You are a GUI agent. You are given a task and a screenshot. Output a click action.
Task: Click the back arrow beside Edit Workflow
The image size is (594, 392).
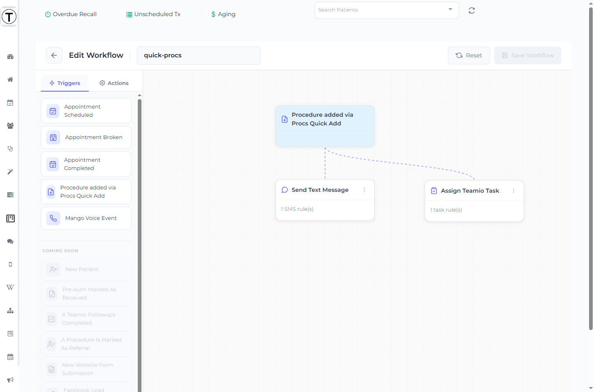click(54, 55)
